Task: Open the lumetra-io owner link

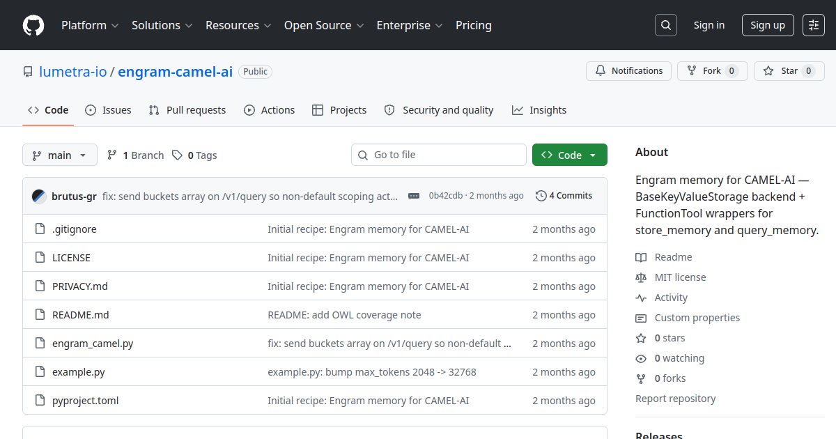Action: (73, 72)
